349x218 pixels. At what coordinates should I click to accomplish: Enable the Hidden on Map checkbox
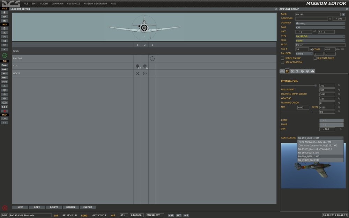pyautogui.click(x=282, y=58)
